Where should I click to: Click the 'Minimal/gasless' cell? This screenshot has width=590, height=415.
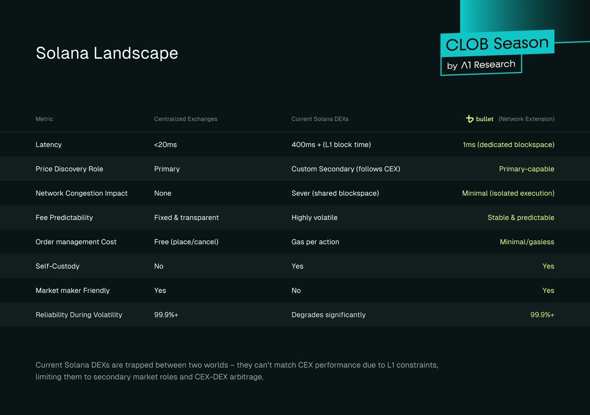pos(527,242)
